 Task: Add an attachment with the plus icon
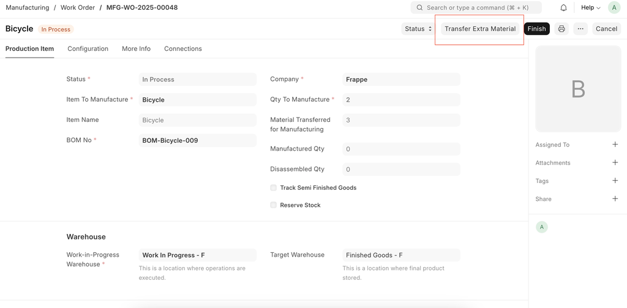click(x=615, y=163)
